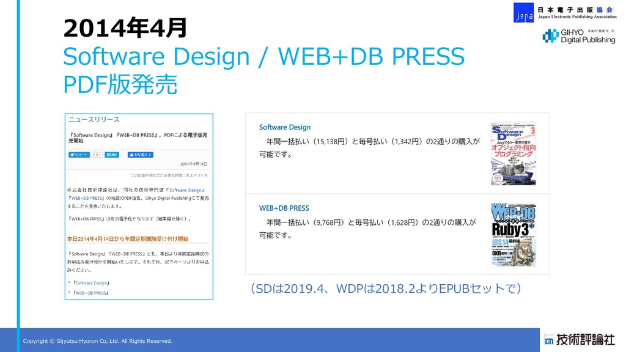Open the WEB+DB PRESS Ruby3 cover thumbnail
The height and width of the screenshot is (352, 626).
[x=513, y=235]
